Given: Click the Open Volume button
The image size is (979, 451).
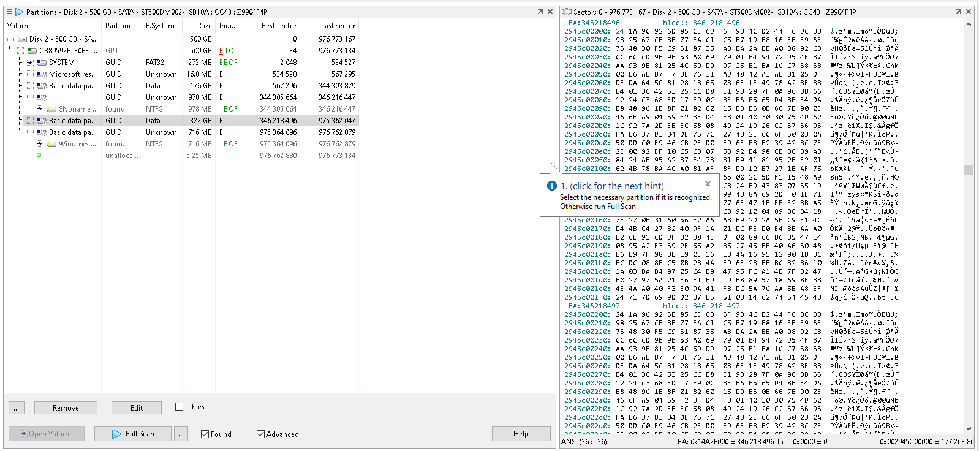Looking at the screenshot, I should pyautogui.click(x=47, y=434).
